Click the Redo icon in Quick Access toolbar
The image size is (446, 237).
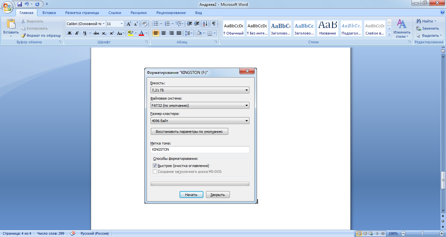click(x=37, y=4)
